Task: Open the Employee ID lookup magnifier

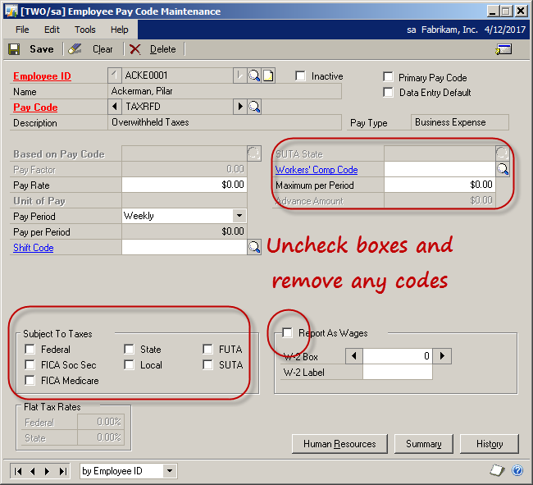Action: (x=254, y=75)
